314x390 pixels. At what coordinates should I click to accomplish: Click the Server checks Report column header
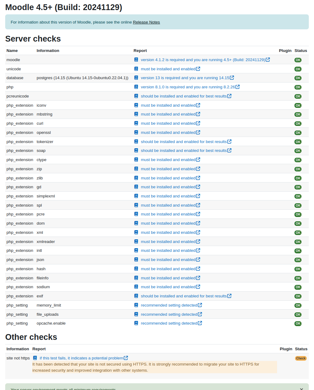[x=140, y=51]
